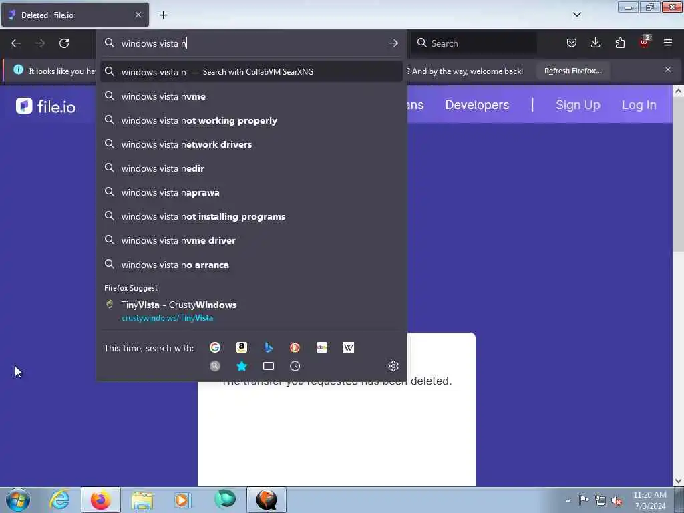Reload the page with the refresh icon
This screenshot has width=684, height=513.
point(64,43)
